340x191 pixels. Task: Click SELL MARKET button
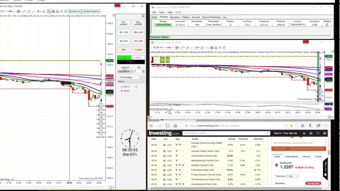point(138,23)
